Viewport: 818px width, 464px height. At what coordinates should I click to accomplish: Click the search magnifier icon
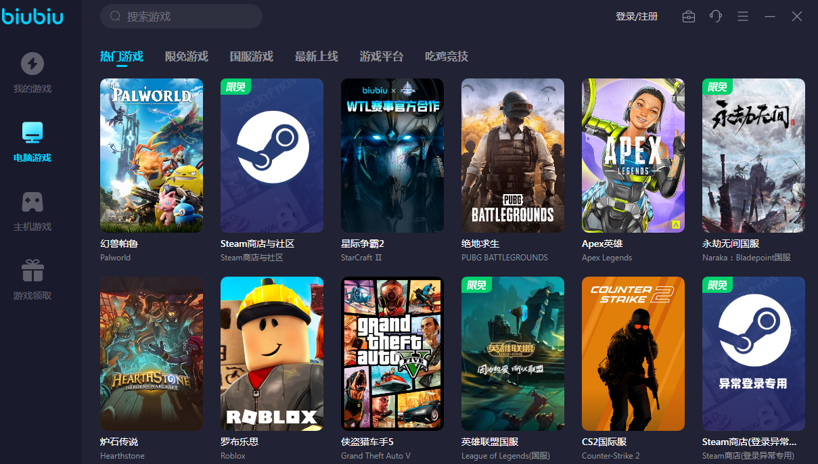(115, 16)
